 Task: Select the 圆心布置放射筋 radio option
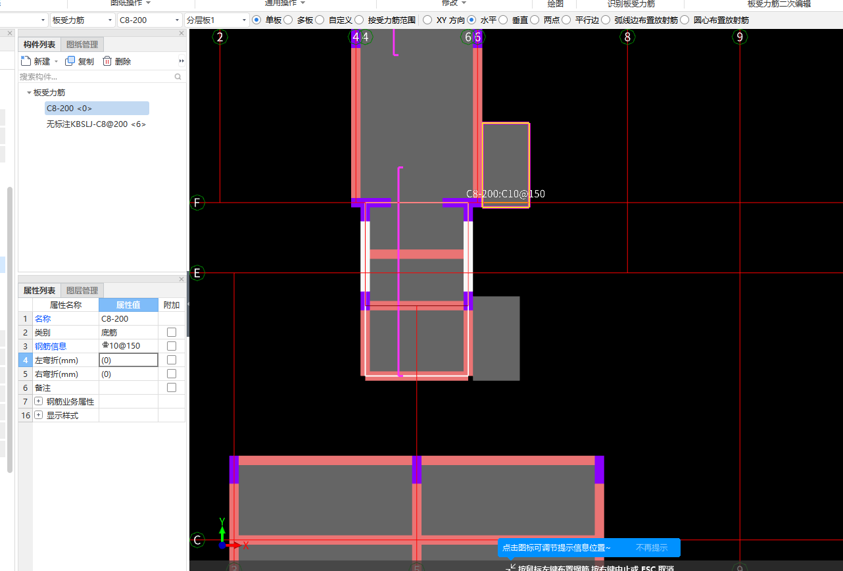(x=685, y=20)
